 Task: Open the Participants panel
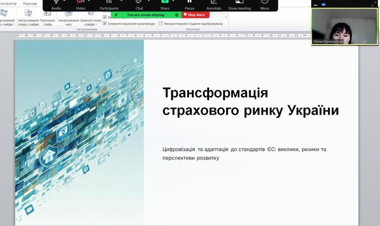(109, 3)
